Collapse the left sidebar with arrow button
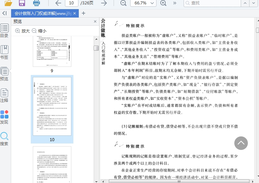The width and height of the screenshot is (259, 183). click(x=4, y=13)
